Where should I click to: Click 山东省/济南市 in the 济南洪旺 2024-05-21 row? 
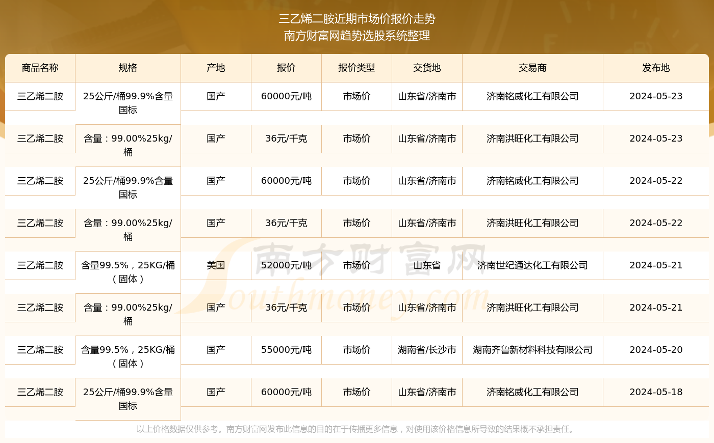(427, 308)
